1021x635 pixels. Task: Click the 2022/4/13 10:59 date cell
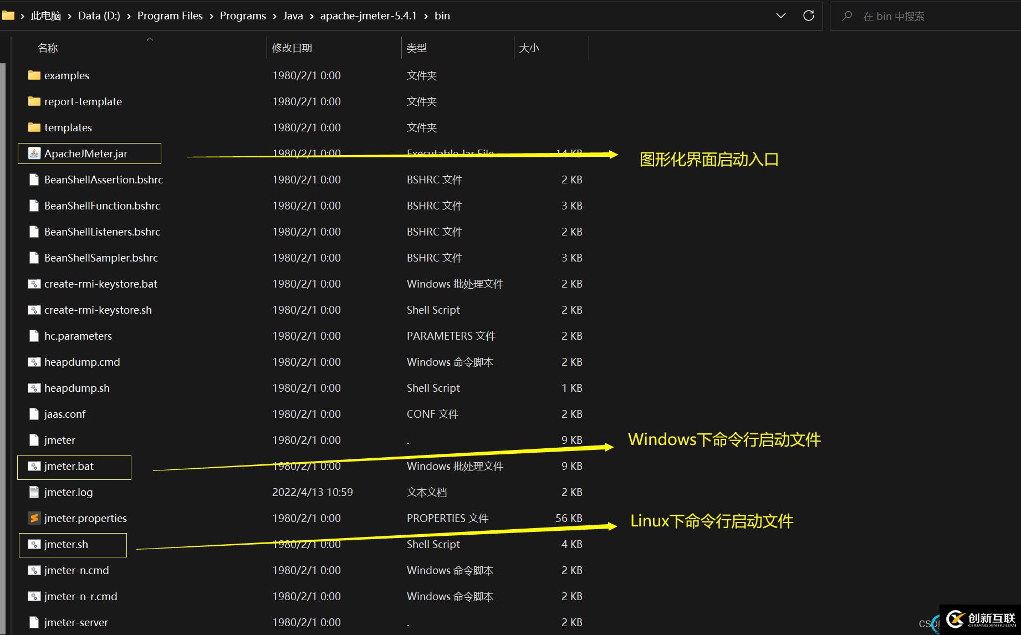point(313,492)
